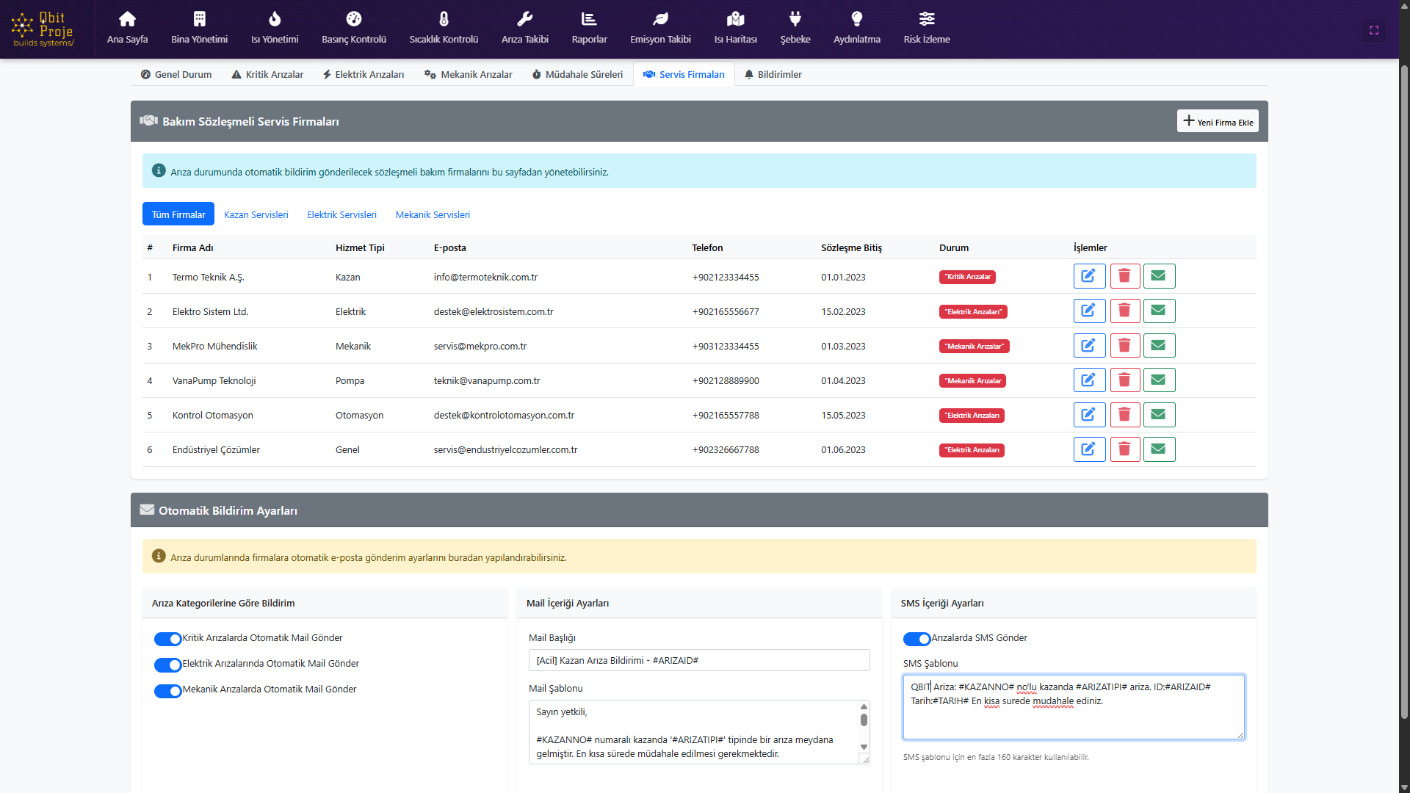This screenshot has height=793, width=1410.
Task: Open Isı Yönetimi flame icon
Action: [275, 19]
